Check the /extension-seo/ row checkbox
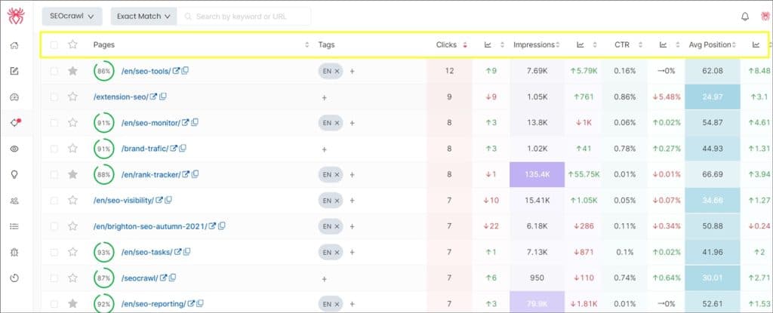Screen dimensions: 773x313 click(x=54, y=97)
